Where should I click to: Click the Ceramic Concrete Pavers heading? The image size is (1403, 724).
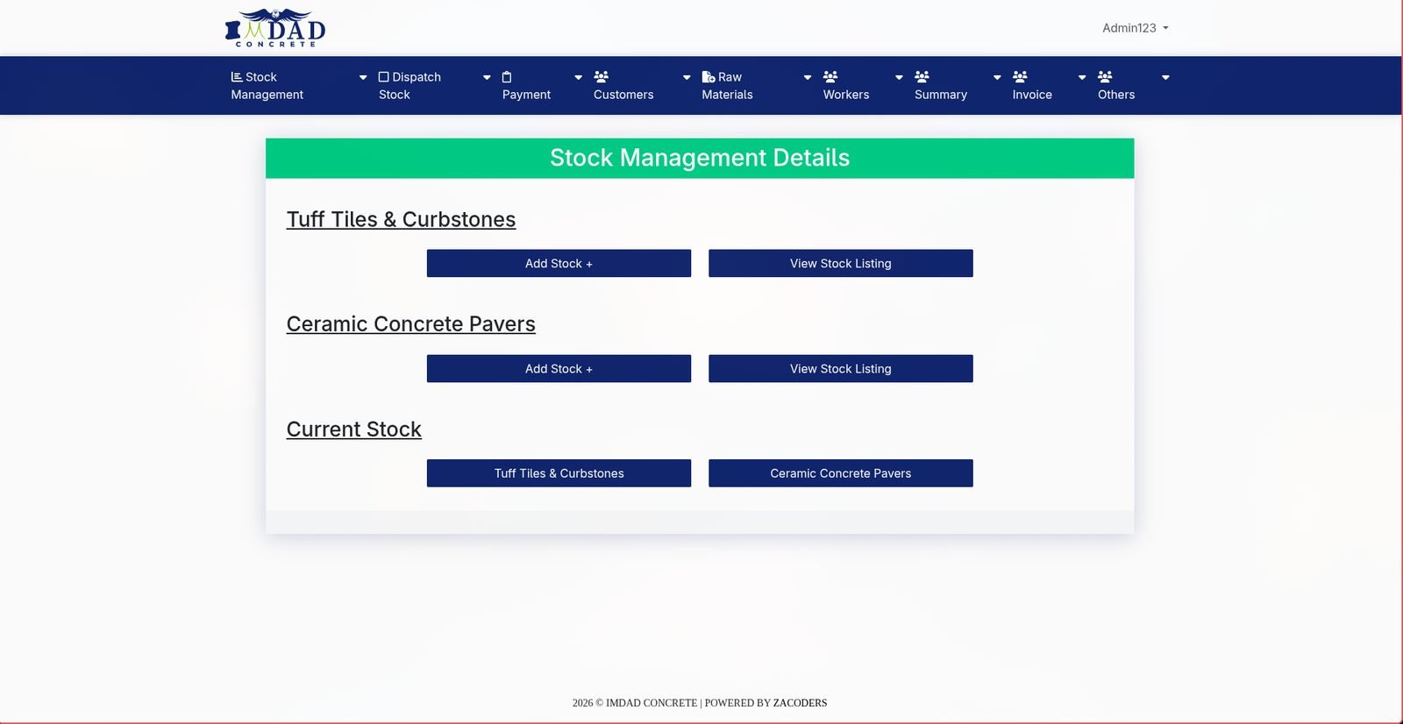click(x=410, y=324)
